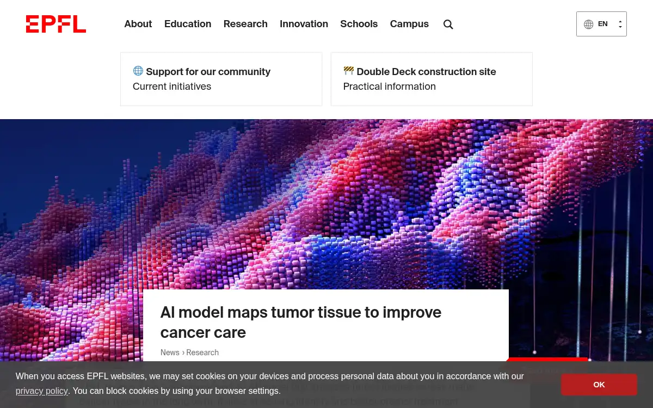Click the Research category under the headline

tap(202, 353)
